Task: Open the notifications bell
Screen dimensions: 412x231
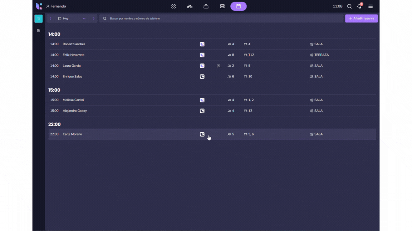Action: click(x=359, y=6)
